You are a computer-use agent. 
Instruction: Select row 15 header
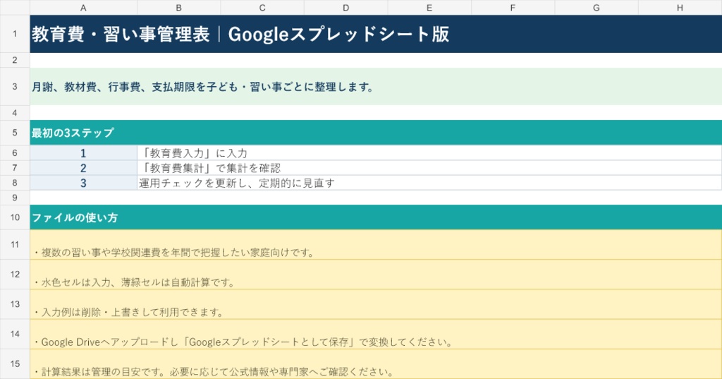pos(15,363)
